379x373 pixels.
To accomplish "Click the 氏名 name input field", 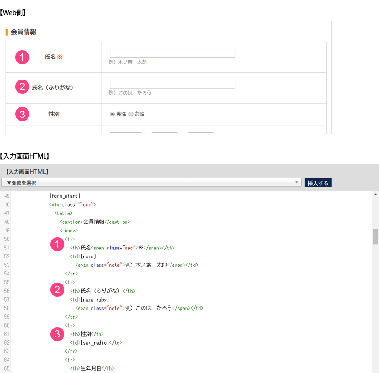I will (x=172, y=53).
